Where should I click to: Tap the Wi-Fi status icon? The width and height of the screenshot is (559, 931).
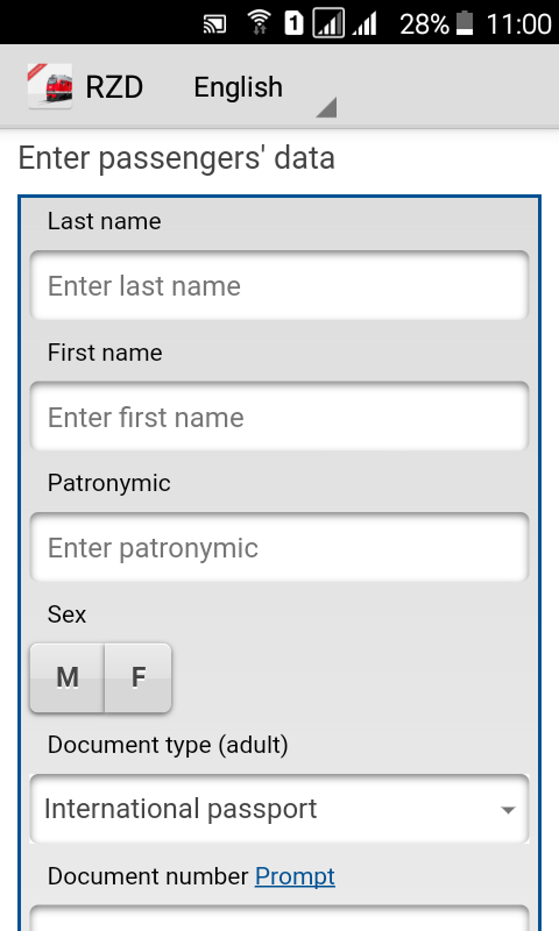coord(259,23)
